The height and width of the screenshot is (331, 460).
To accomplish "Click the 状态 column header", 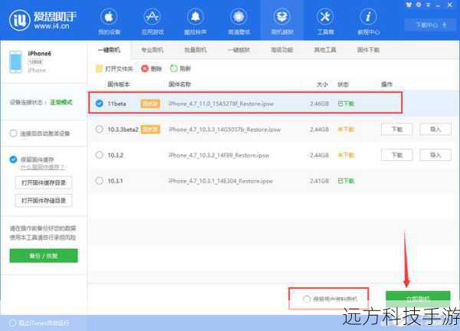I will tap(343, 84).
